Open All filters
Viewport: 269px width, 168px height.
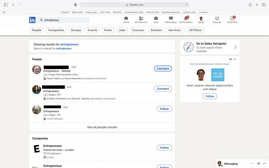195,30
